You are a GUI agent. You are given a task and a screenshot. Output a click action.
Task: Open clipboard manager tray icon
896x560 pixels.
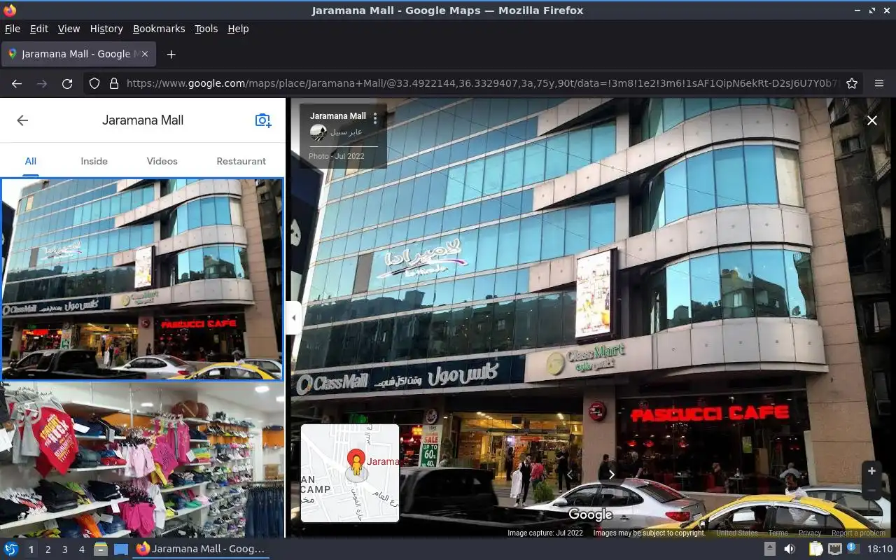click(x=815, y=549)
